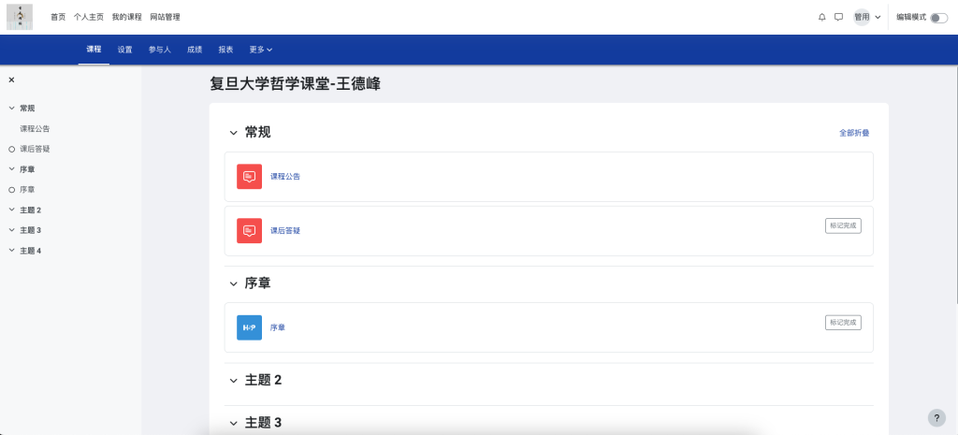
Task: Collapse 主题 4 chevron in sidebar
Action: coord(11,251)
